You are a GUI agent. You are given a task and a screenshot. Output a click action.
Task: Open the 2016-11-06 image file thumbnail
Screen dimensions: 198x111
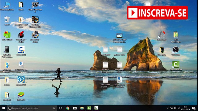[119, 38]
